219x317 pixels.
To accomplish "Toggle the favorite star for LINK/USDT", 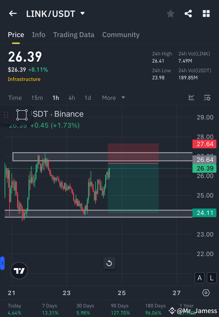I will click(x=170, y=13).
